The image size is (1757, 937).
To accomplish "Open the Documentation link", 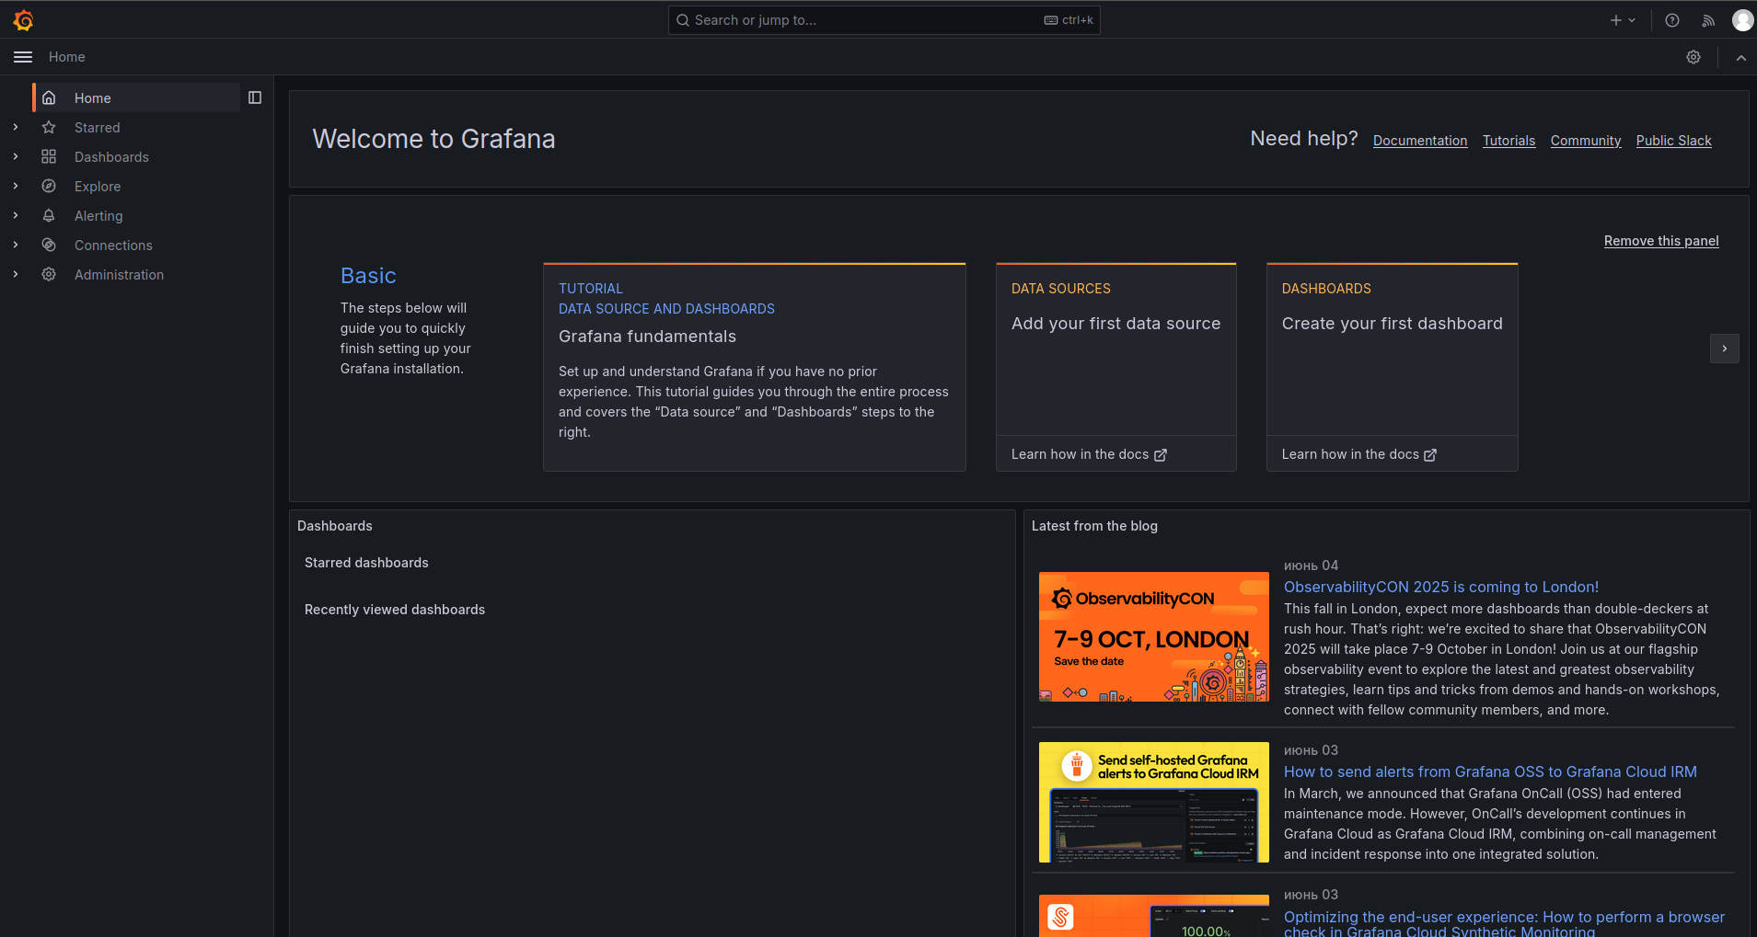I will [1419, 140].
